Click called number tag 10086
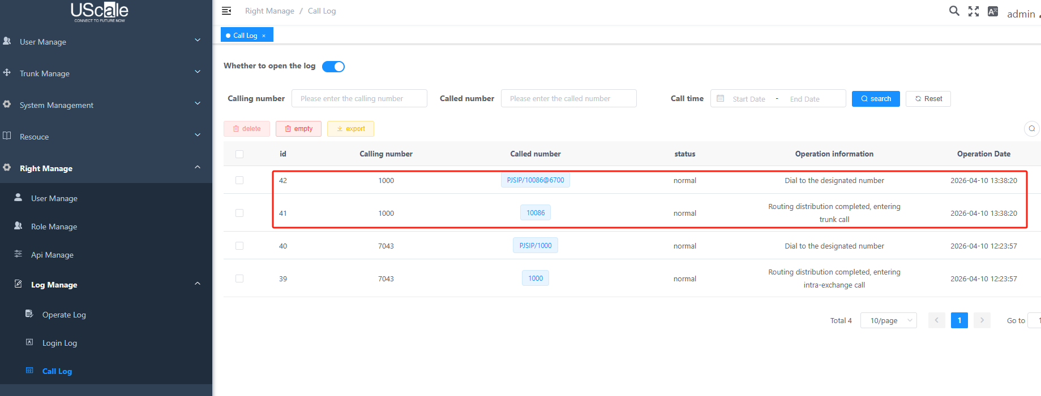Viewport: 1041px width, 396px height. 536,213
